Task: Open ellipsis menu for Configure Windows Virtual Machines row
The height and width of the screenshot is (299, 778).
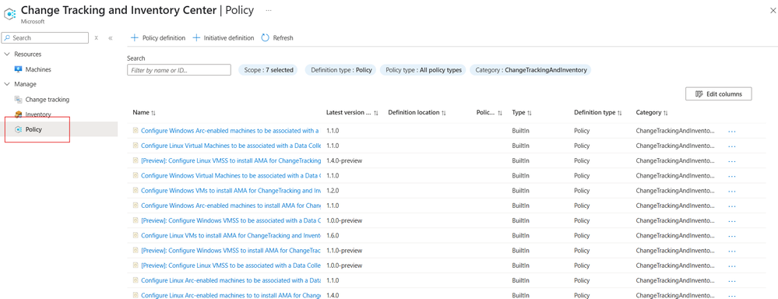Action: click(x=731, y=176)
